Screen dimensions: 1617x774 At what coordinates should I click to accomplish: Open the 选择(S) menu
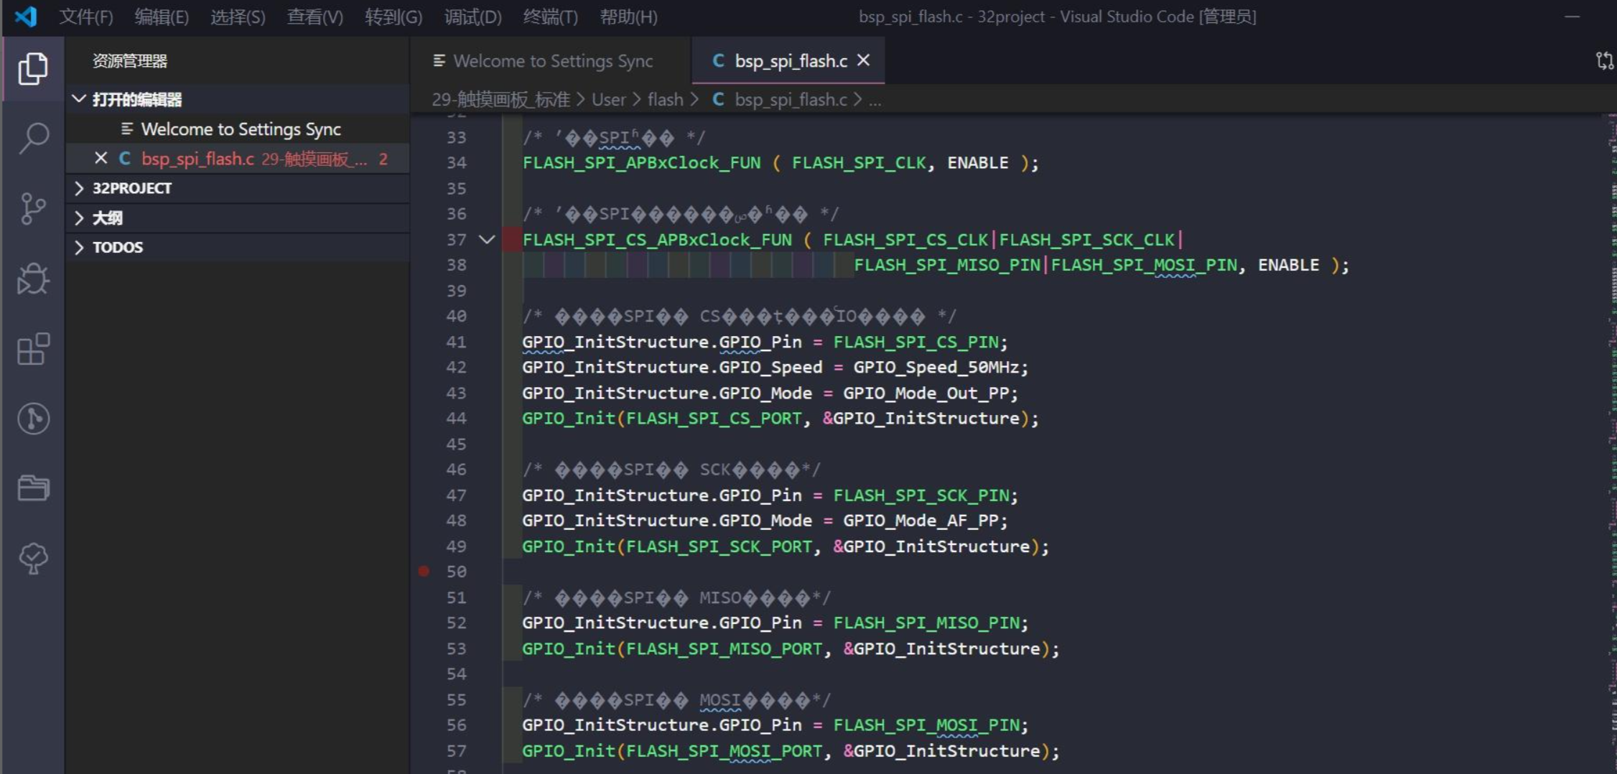238,17
